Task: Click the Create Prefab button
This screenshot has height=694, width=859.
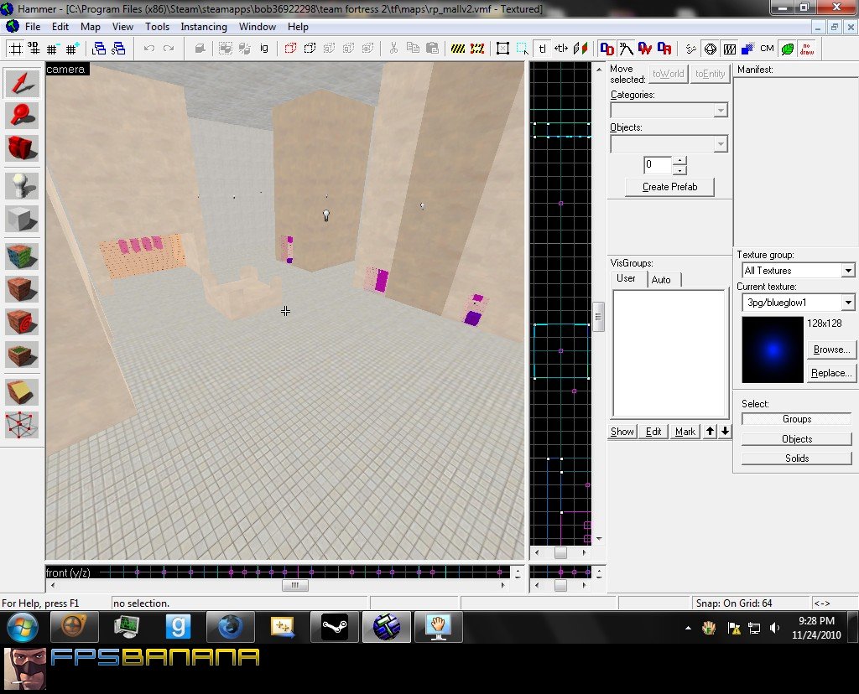Action: 669,187
